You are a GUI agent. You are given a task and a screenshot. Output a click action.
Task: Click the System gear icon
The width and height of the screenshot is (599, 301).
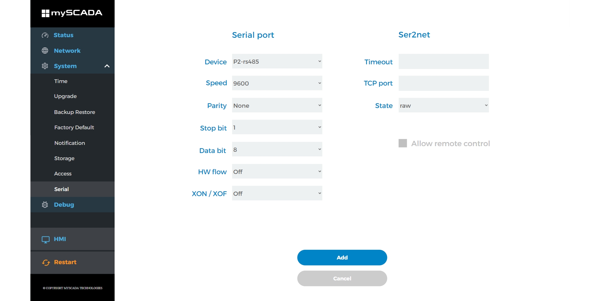click(x=45, y=66)
